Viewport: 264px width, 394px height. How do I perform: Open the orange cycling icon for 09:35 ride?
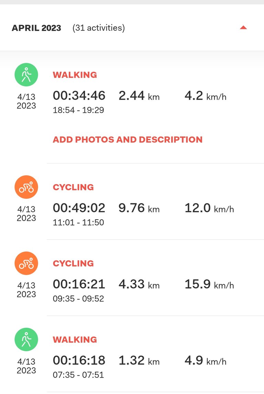(x=26, y=263)
